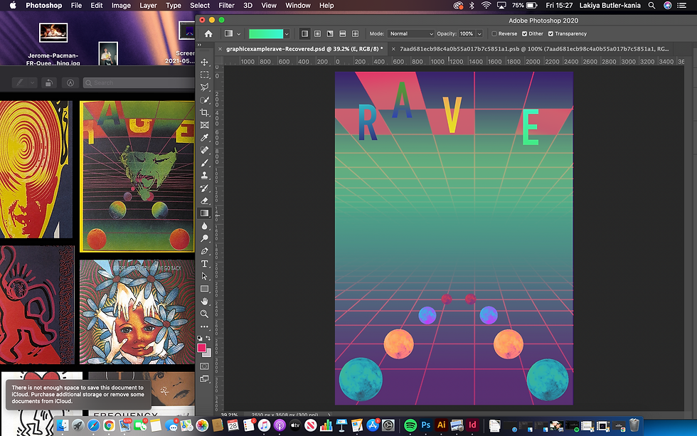This screenshot has height=436, width=697.
Task: Choose the Polygonal Lasso tool
Action: click(205, 87)
